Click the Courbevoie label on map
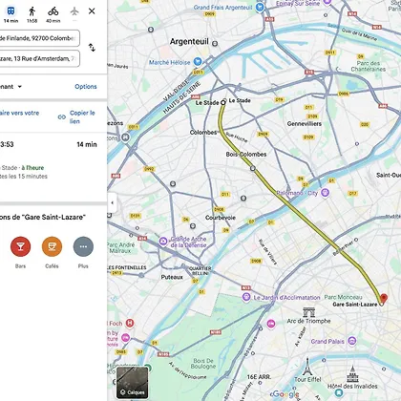 221,218
